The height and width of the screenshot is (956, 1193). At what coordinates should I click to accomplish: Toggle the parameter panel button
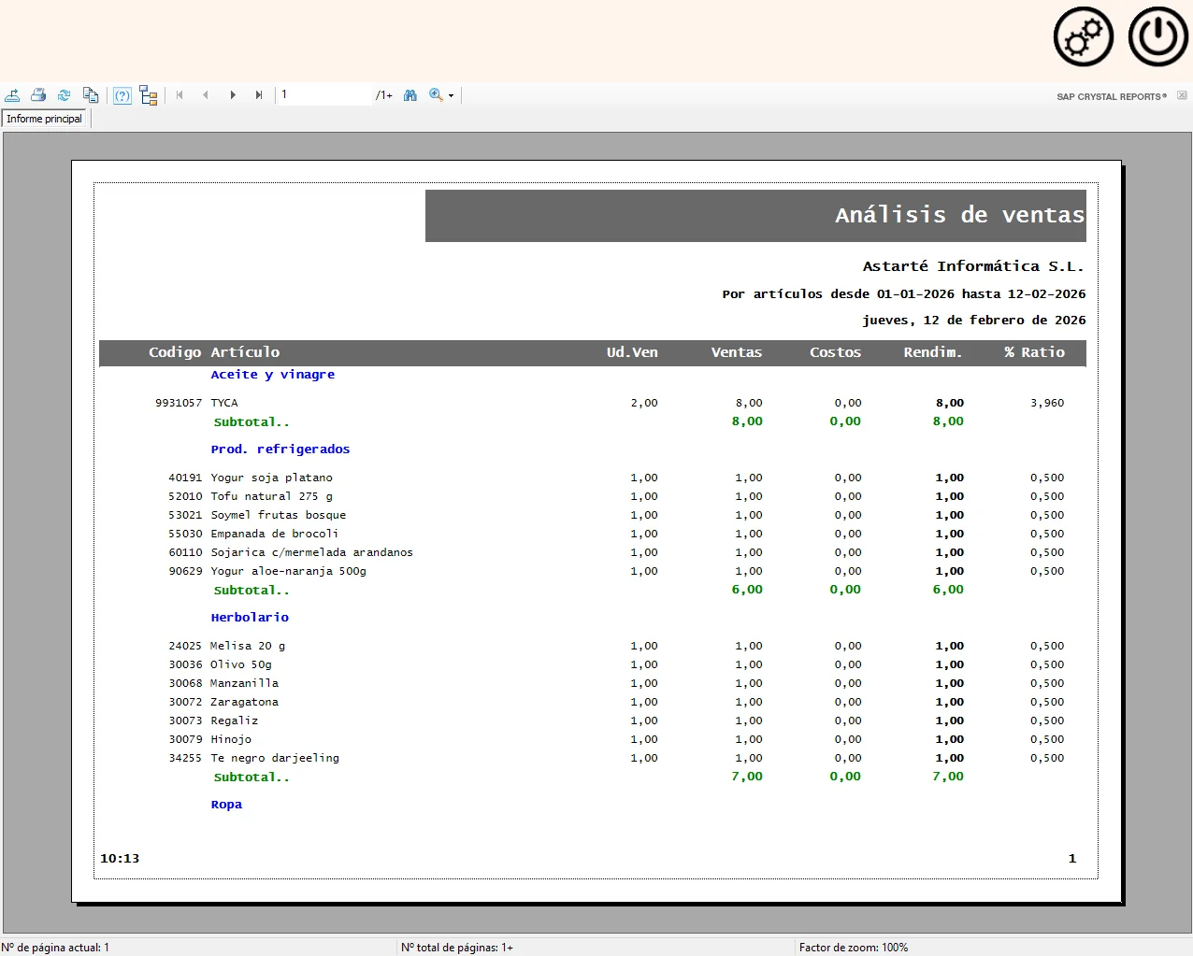click(122, 95)
